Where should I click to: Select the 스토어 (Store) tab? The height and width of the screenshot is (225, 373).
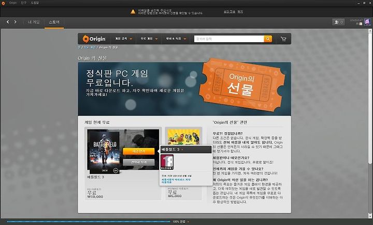[x=54, y=22]
